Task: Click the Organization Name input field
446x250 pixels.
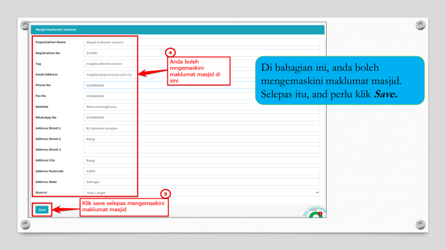Action: point(201,42)
